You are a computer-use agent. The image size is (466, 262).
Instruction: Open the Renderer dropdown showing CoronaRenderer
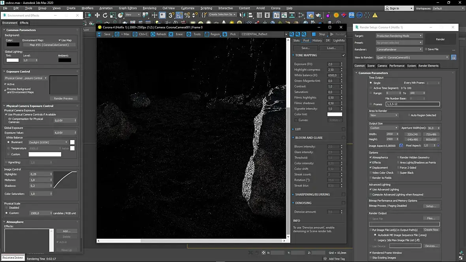(x=399, y=49)
